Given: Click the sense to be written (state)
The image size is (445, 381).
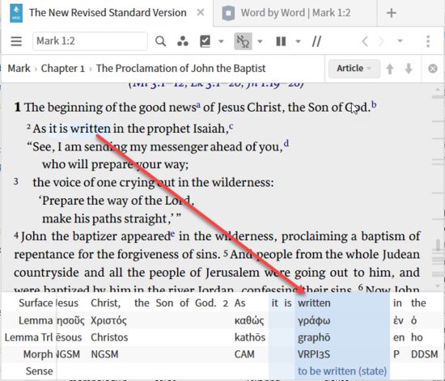Looking at the screenshot, I should coord(342,371).
